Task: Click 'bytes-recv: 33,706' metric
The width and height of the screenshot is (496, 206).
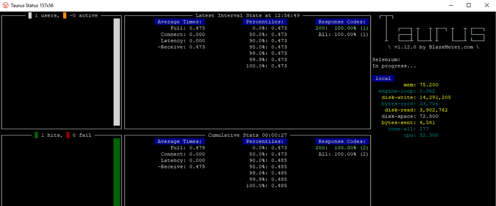Action: click(x=410, y=104)
